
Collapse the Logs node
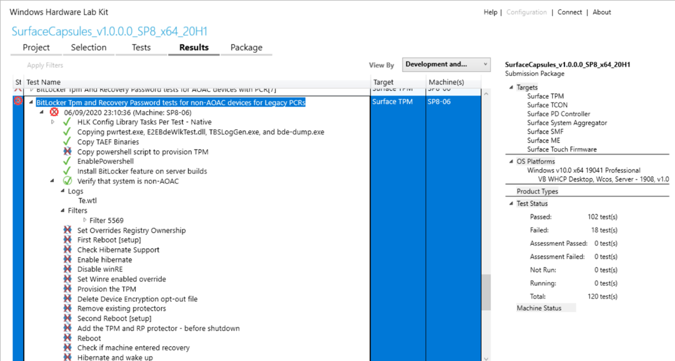point(63,191)
